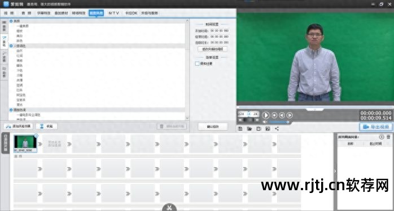Open the 卡拉OK tab
The image size is (394, 211).
(131, 13)
